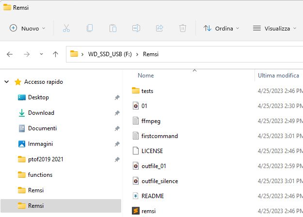Click the 01 file date 2:30 PM

coord(280,106)
